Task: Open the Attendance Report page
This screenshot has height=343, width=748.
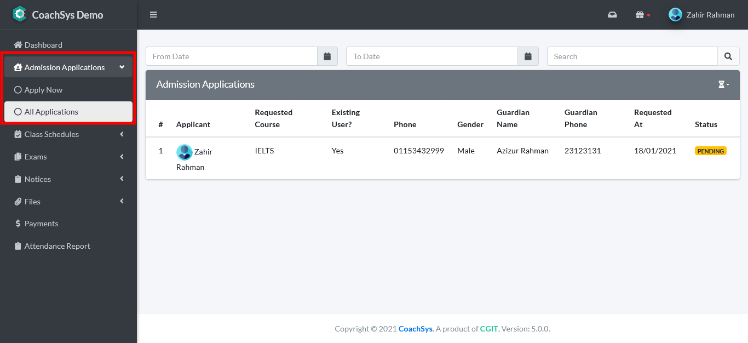Action: pos(57,246)
